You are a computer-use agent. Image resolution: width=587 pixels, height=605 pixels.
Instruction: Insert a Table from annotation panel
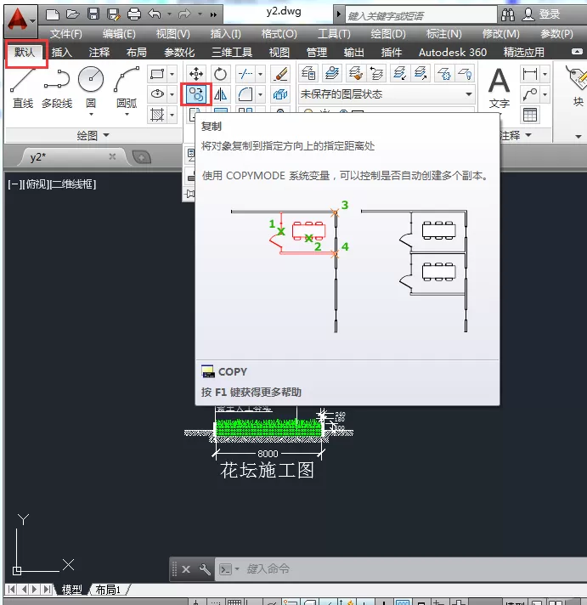(529, 115)
